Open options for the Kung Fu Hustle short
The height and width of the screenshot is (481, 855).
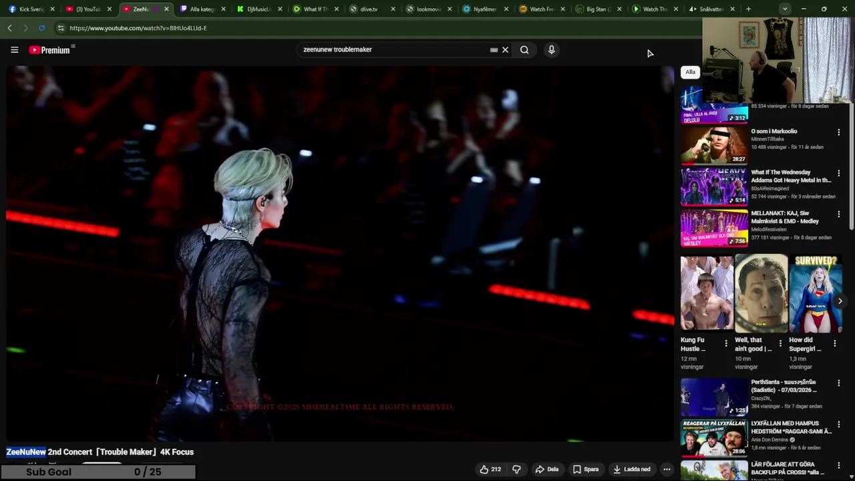[x=726, y=343]
